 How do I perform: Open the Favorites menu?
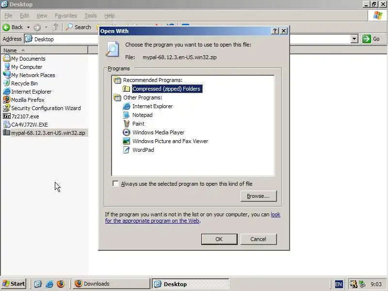coord(66,16)
